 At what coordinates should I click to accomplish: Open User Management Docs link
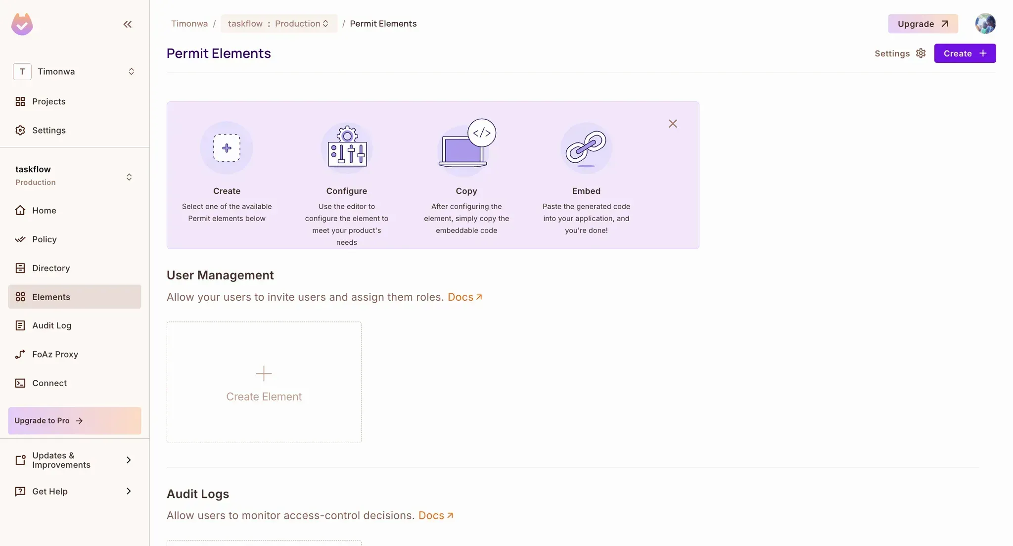(x=464, y=297)
